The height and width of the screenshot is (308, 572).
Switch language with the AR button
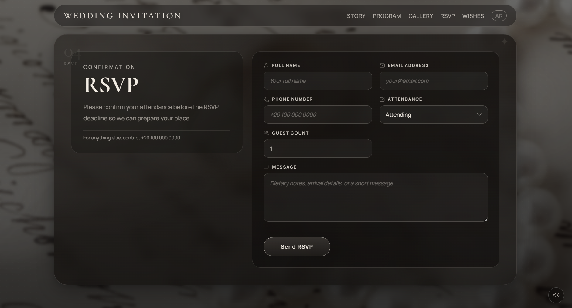[x=499, y=16]
